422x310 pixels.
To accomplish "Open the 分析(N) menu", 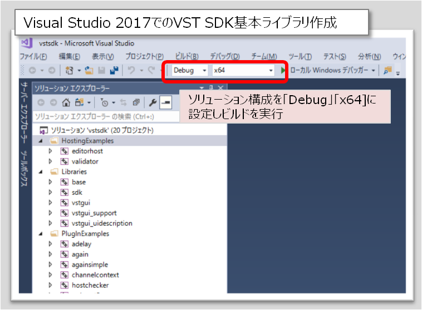I will [x=369, y=56].
